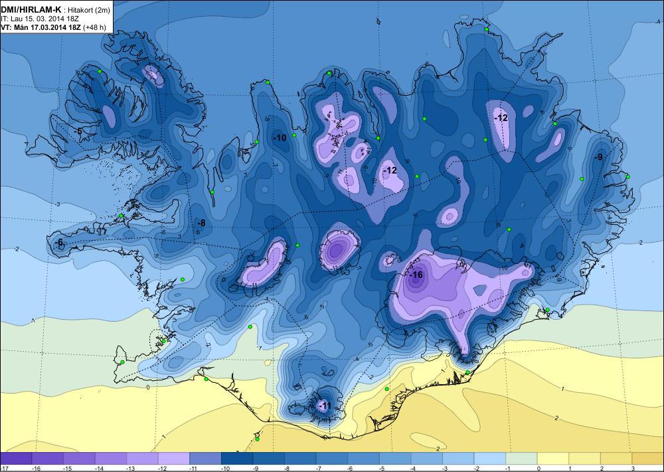Pick the legend swatch between -16 and -15

[47, 459]
